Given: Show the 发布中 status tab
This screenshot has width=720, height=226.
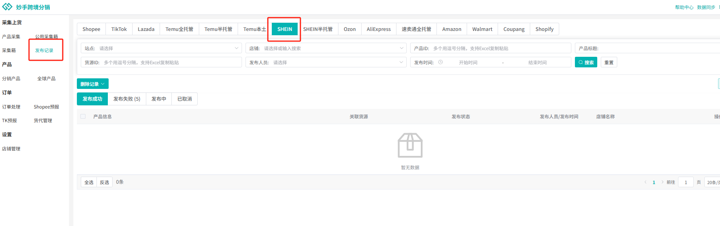Looking at the screenshot, I should pos(159,99).
